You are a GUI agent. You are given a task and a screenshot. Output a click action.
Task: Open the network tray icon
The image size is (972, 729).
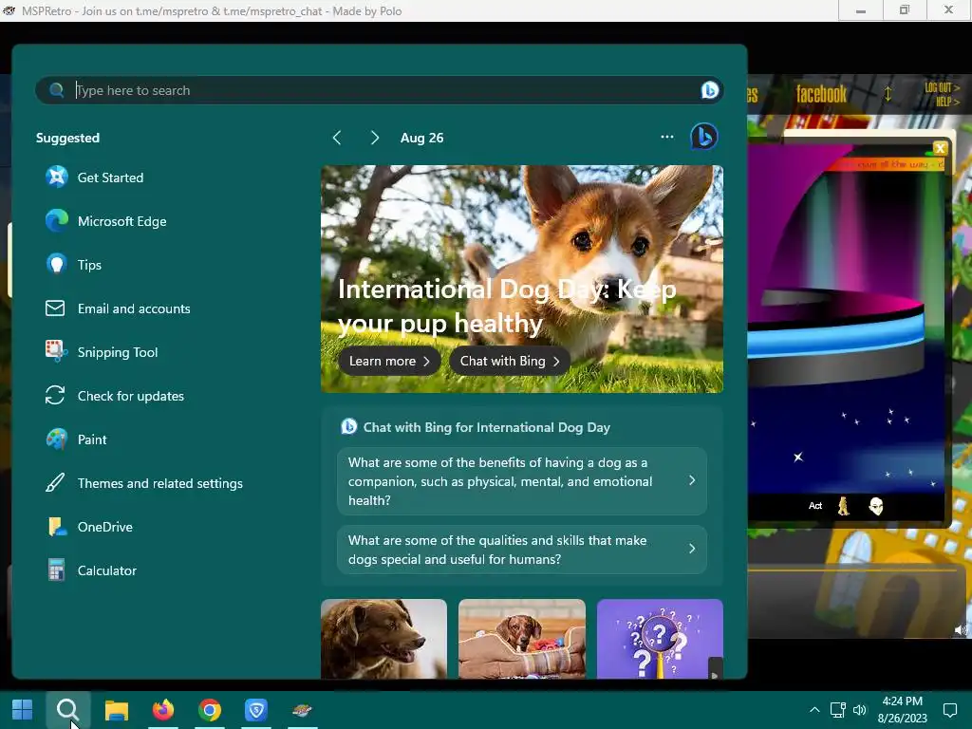[x=838, y=710]
